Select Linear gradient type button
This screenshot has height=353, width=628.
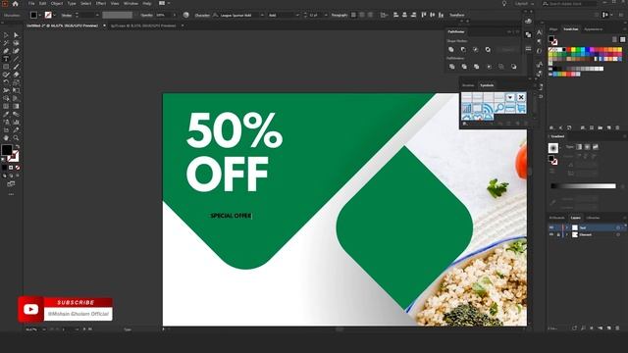579,147
